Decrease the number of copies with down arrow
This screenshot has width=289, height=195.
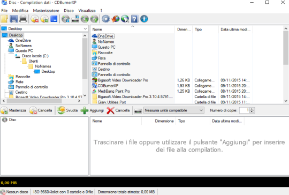252,112
